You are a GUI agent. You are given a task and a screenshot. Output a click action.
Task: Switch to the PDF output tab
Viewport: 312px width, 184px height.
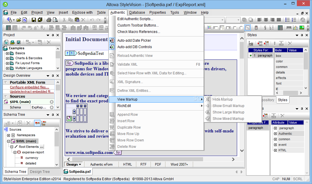pyautogui.click(x=158, y=164)
